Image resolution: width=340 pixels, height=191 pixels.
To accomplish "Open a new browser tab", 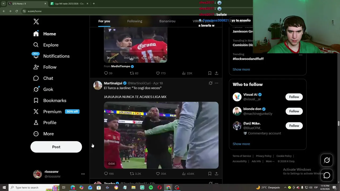I will (94, 4).
